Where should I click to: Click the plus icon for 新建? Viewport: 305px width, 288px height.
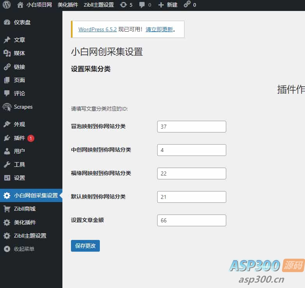161,5
